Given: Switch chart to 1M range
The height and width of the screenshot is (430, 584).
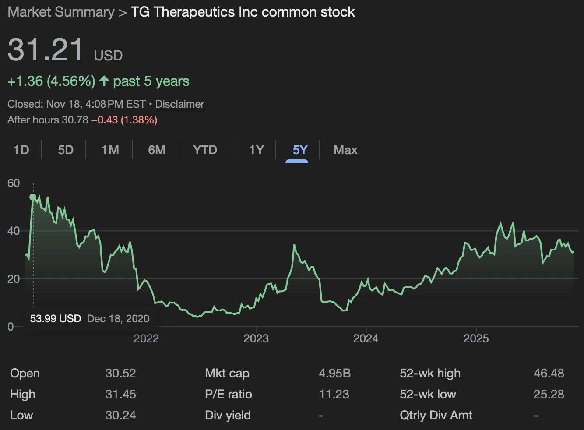Looking at the screenshot, I should click(x=110, y=150).
